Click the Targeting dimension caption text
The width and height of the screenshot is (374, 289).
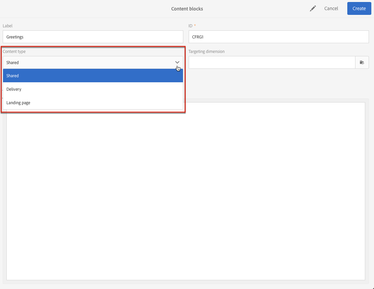(207, 52)
